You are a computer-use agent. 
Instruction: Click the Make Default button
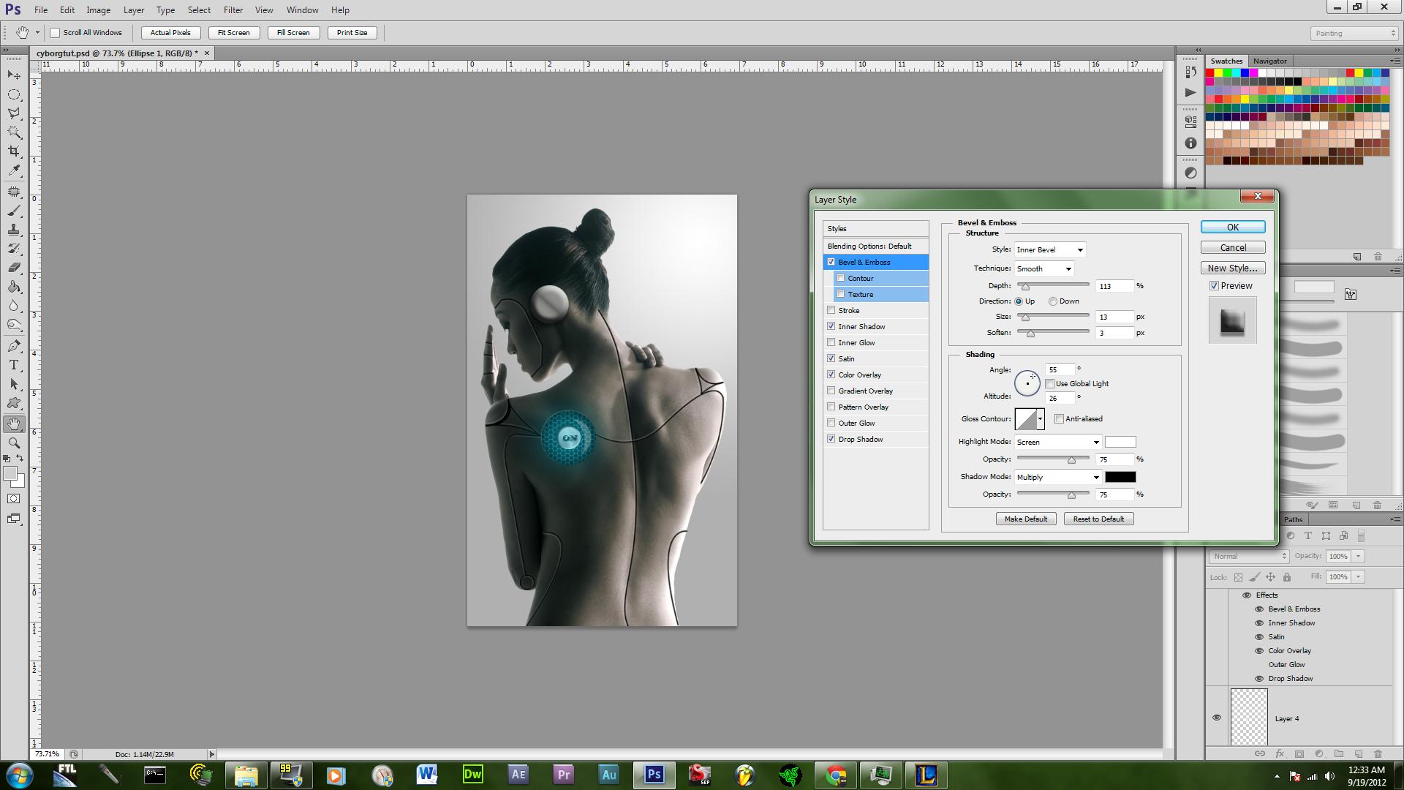click(x=1026, y=519)
